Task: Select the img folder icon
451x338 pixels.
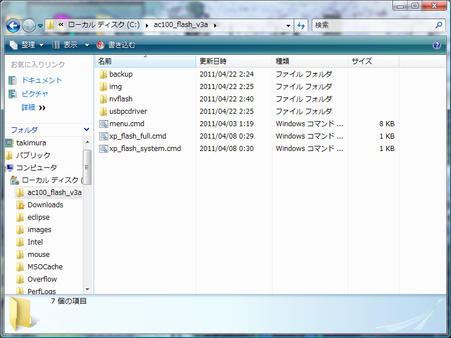Action: click(103, 87)
